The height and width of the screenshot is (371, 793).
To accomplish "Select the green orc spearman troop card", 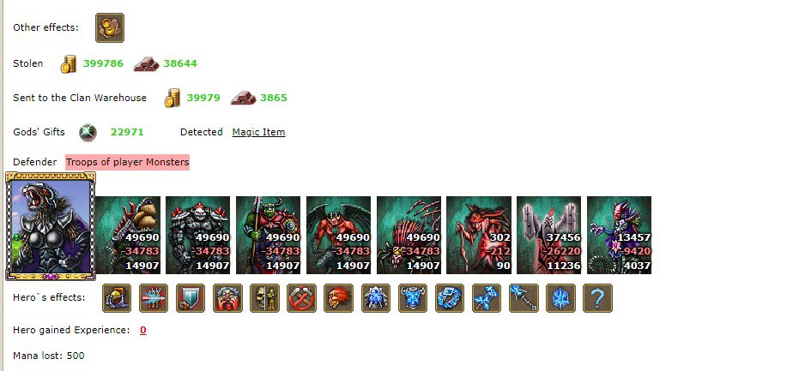I will tap(268, 236).
